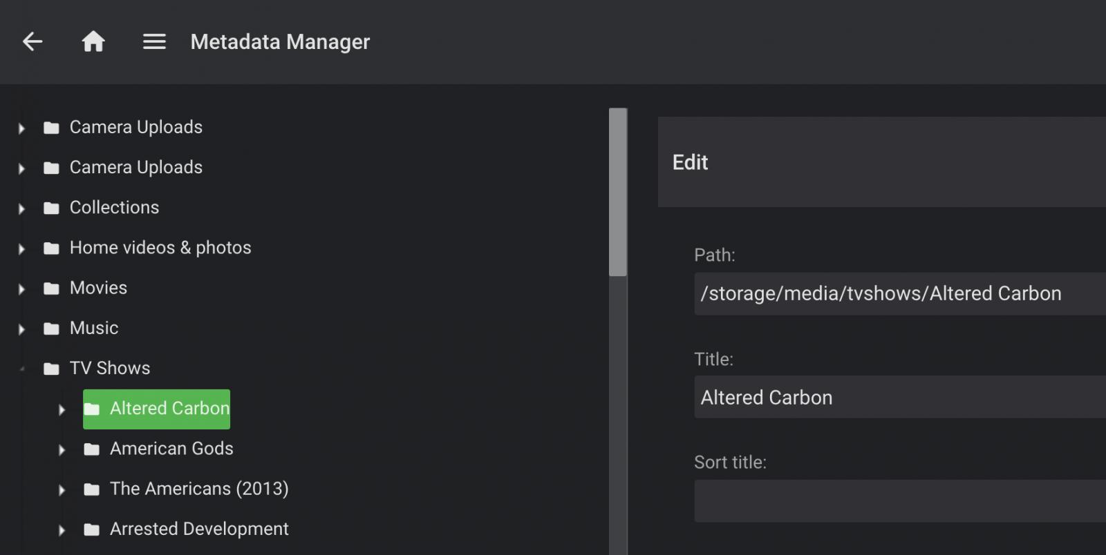Collapse the TV Shows tree node
1106x555 pixels.
pyautogui.click(x=21, y=369)
